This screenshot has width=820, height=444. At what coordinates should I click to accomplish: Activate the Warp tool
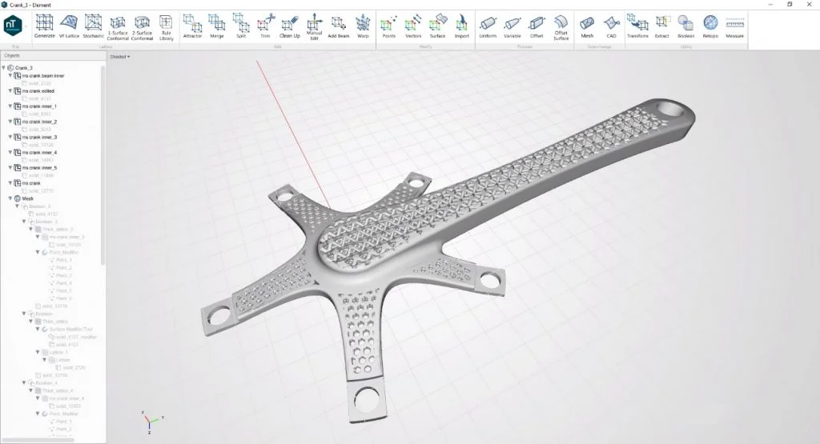click(x=363, y=26)
